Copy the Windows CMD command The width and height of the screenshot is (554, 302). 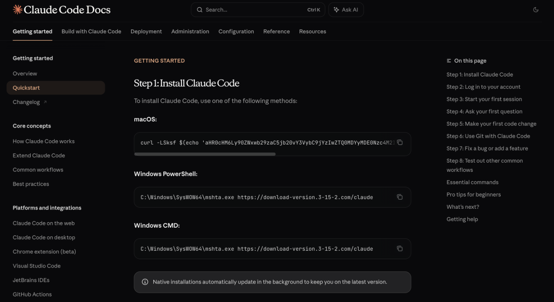click(x=399, y=248)
